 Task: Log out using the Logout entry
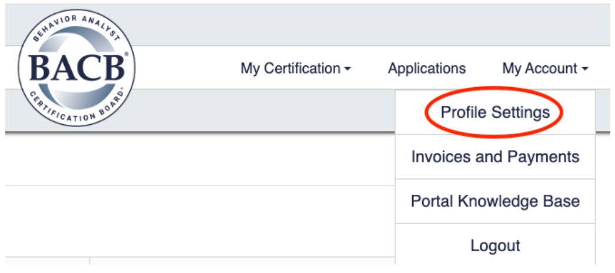click(x=495, y=245)
